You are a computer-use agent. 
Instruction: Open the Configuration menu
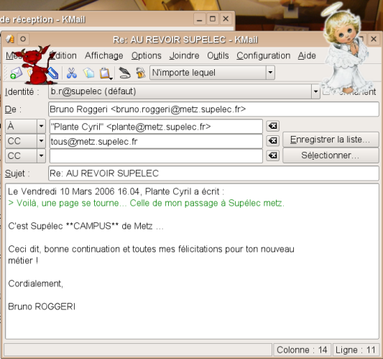(x=263, y=56)
